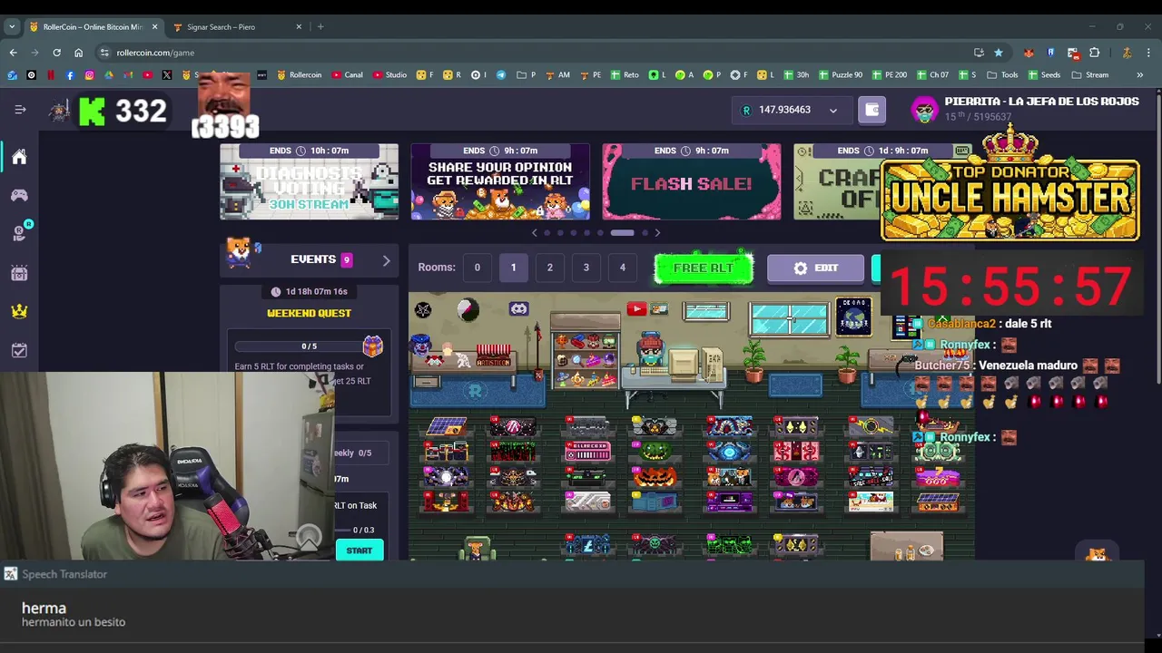Open the Studio bookmark
The image size is (1162, 653).
389,74
